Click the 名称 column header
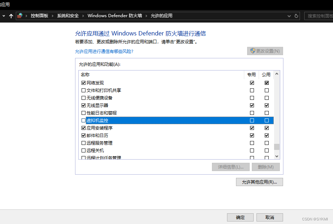 (x=85, y=75)
